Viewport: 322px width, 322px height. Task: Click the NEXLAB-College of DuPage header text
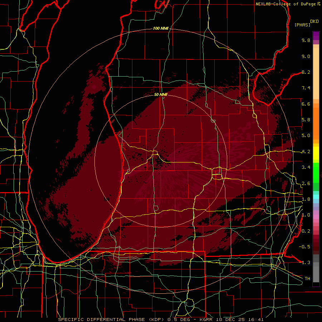(x=286, y=4)
